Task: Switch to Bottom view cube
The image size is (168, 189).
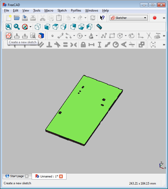Action: (x=81, y=27)
